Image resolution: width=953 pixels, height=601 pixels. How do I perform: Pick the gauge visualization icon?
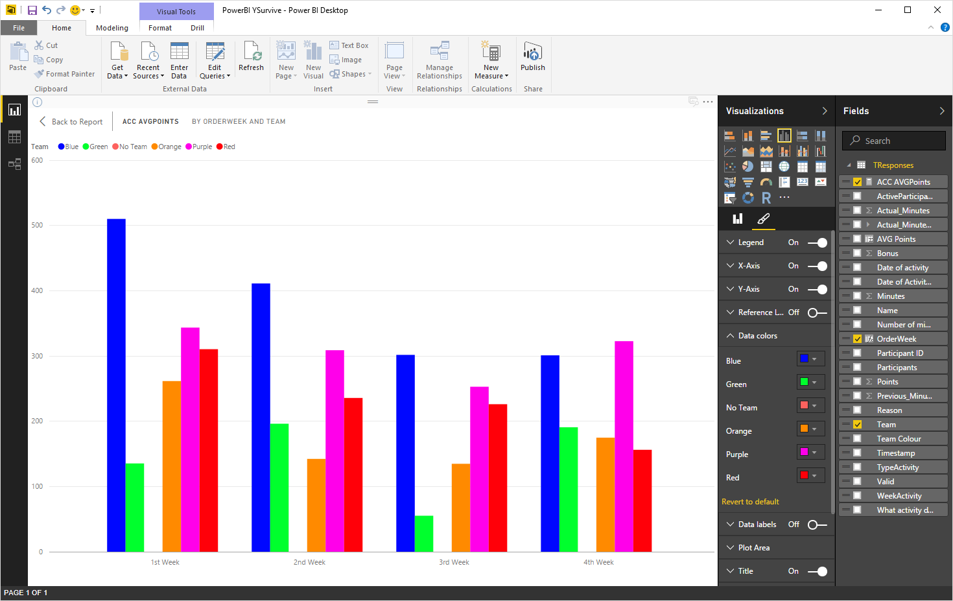pyautogui.click(x=766, y=182)
